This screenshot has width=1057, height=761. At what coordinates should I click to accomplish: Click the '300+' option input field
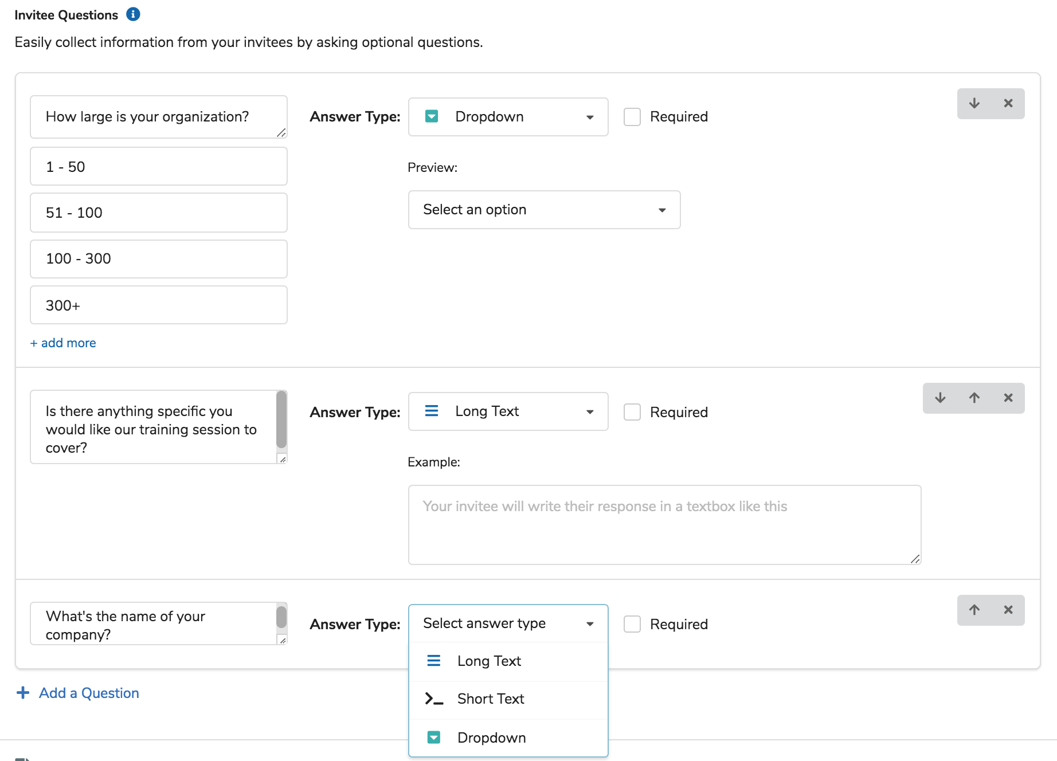(159, 305)
